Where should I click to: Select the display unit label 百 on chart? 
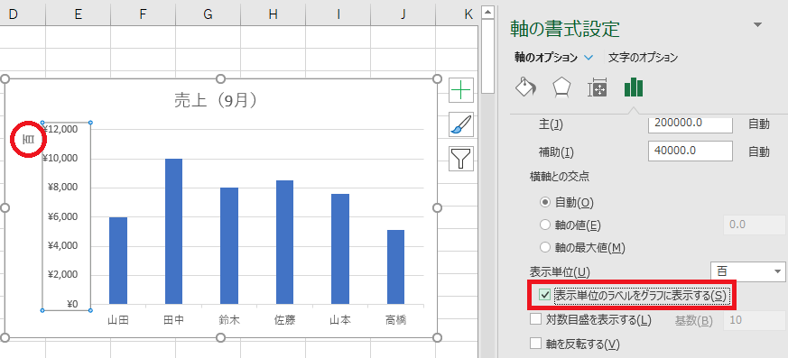[29, 140]
